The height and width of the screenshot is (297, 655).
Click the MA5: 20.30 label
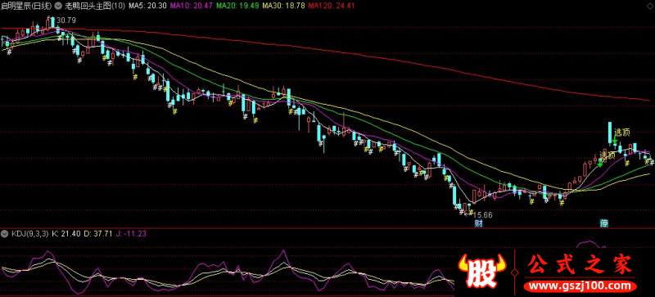click(x=148, y=7)
